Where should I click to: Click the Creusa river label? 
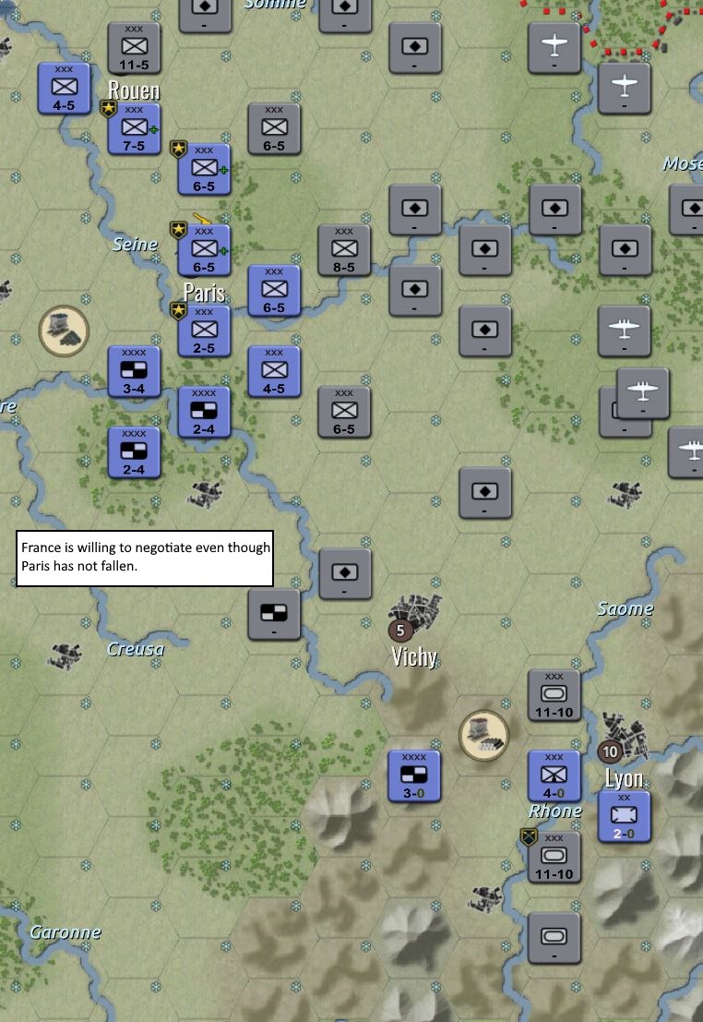point(136,649)
